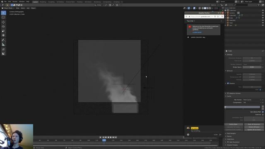Image resolution: width=265 pixels, height=149 pixels.
Task: Toggle the External checkbox
Action: coord(263,115)
